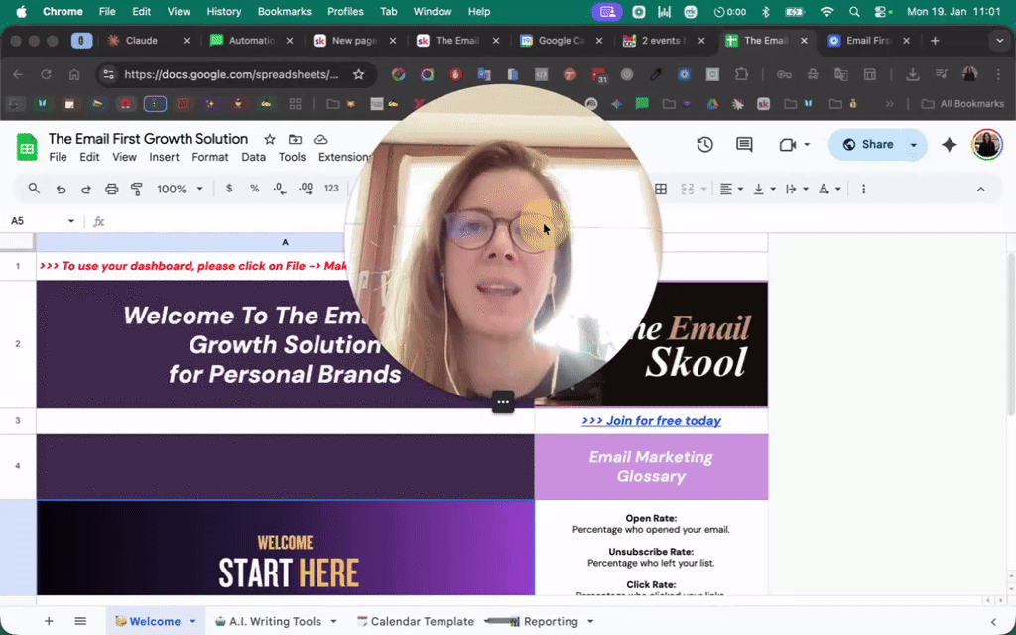Open the Welcome sheet tab menu
The image size is (1016, 635).
(191, 620)
